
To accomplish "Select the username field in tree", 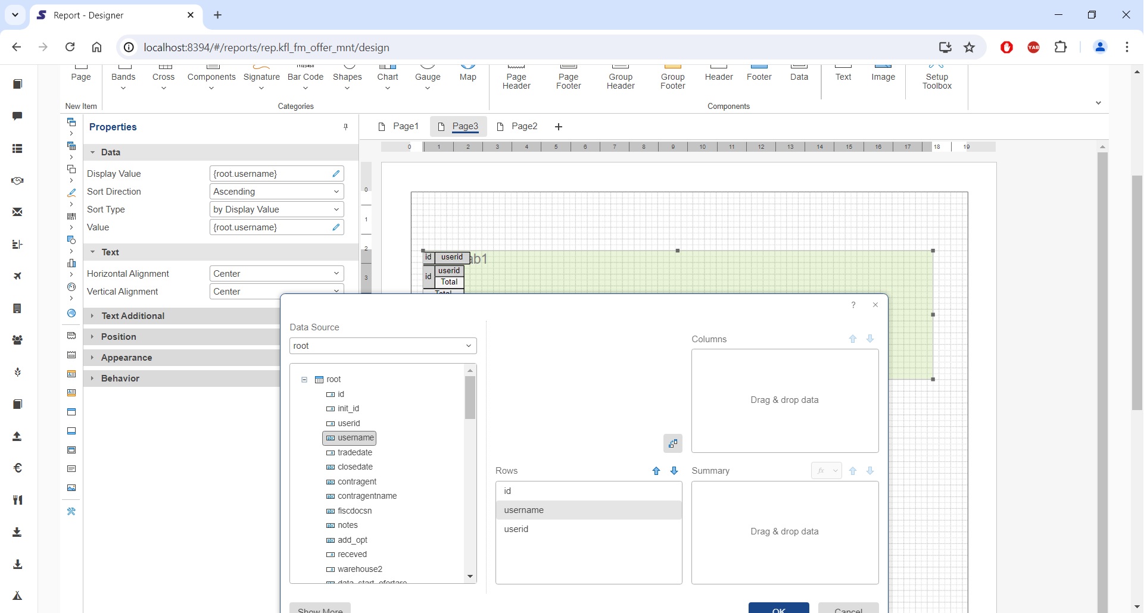I will pos(350,438).
